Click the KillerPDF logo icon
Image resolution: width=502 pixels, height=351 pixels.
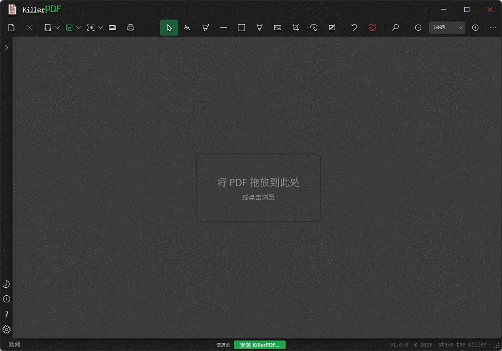pos(12,10)
